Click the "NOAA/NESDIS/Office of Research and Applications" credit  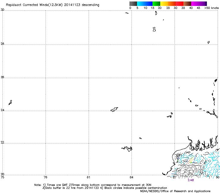pos(175,191)
